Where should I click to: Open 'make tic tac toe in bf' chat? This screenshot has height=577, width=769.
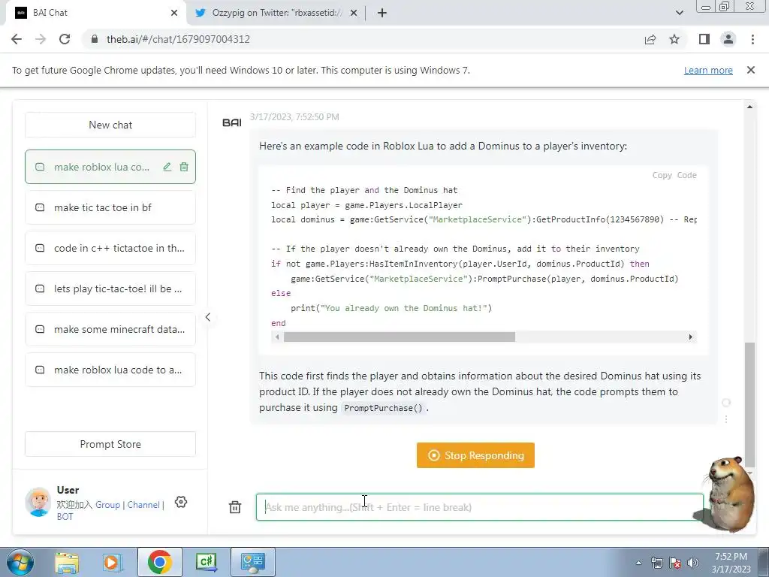tap(110, 207)
